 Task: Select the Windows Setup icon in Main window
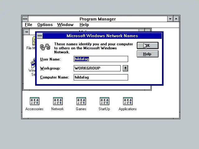click(x=33, y=67)
